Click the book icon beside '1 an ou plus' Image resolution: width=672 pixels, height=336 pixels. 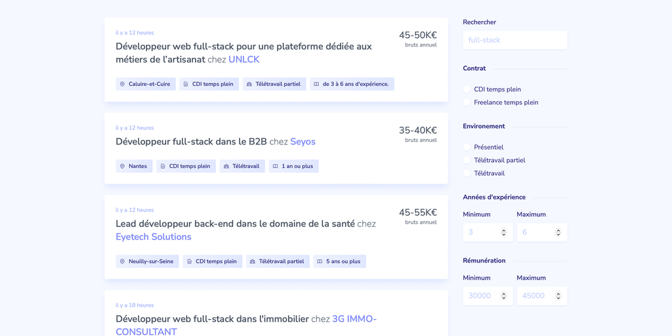276,166
